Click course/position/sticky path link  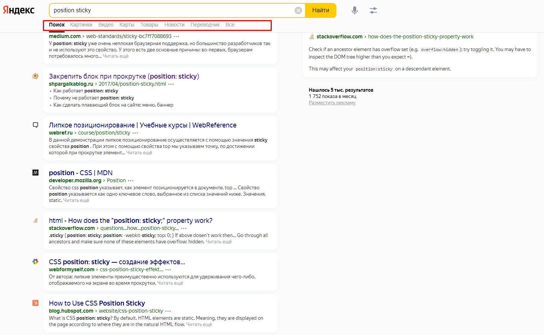(104, 133)
